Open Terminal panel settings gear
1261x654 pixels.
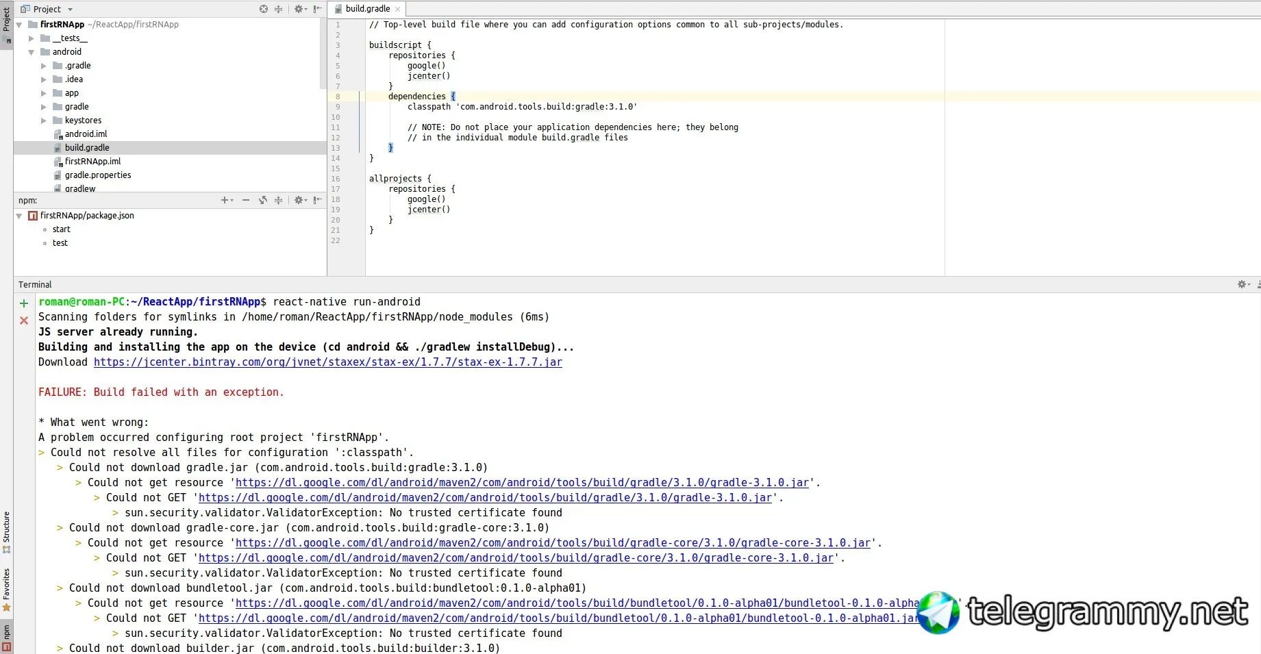coord(1243,284)
